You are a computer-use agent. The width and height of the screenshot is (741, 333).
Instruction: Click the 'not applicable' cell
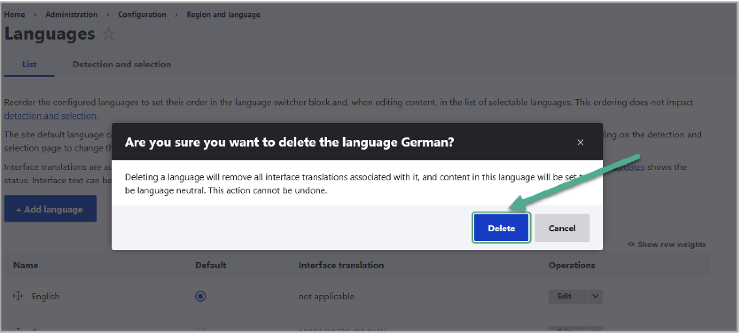click(326, 296)
